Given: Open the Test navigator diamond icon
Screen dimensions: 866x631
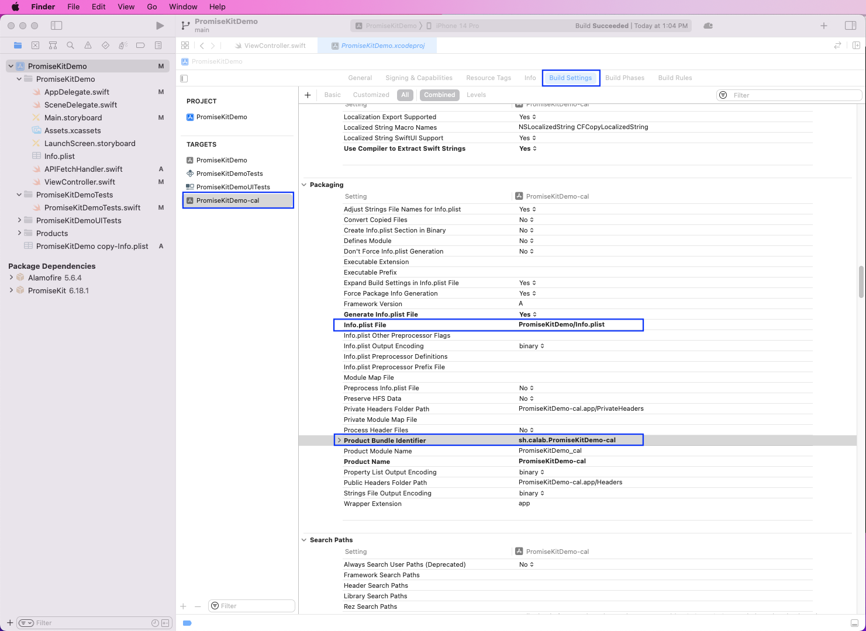Looking at the screenshot, I should [x=105, y=45].
